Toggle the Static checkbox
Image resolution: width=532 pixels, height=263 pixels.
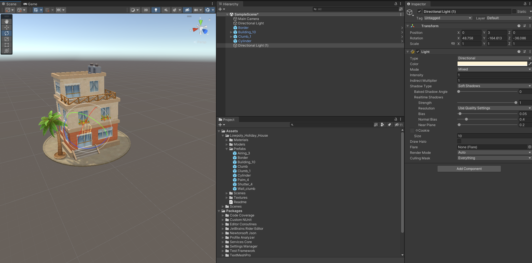tap(514, 12)
